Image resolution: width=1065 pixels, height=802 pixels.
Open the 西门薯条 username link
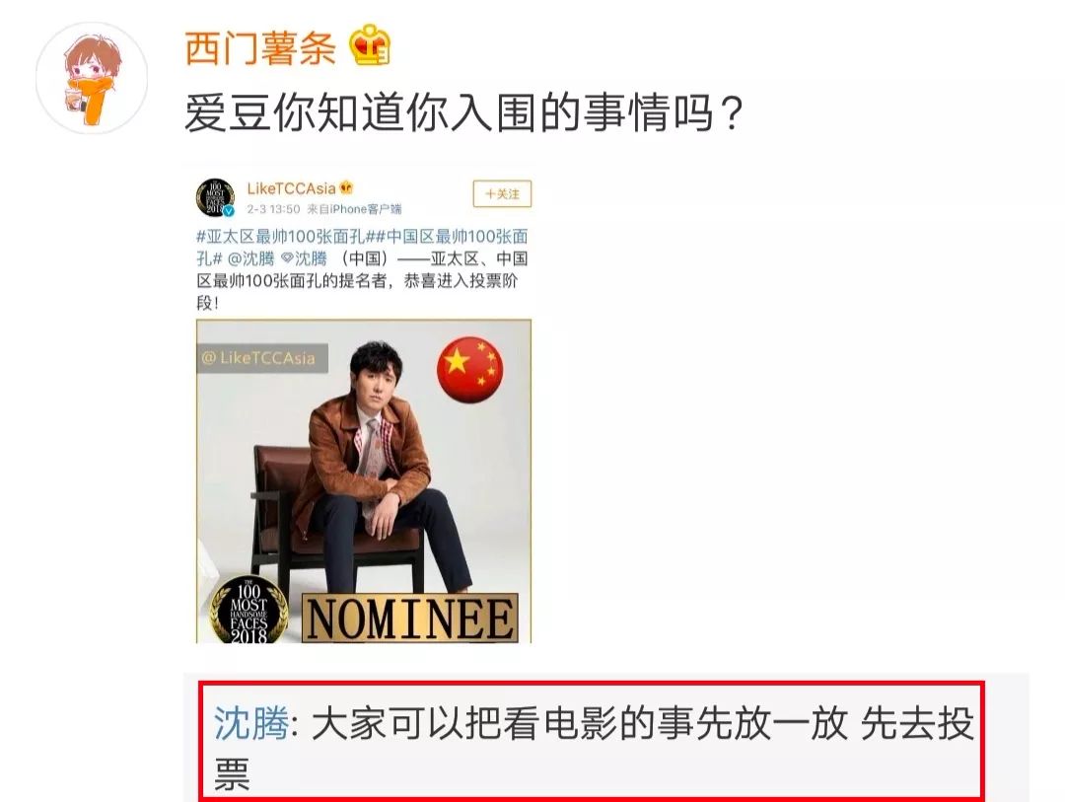260,47
